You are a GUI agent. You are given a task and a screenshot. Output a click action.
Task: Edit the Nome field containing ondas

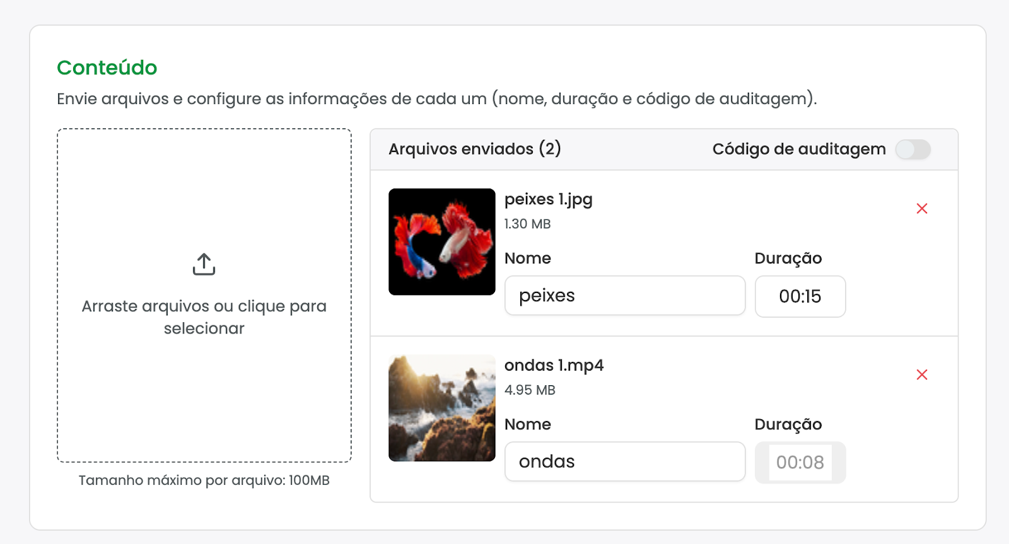(x=624, y=461)
